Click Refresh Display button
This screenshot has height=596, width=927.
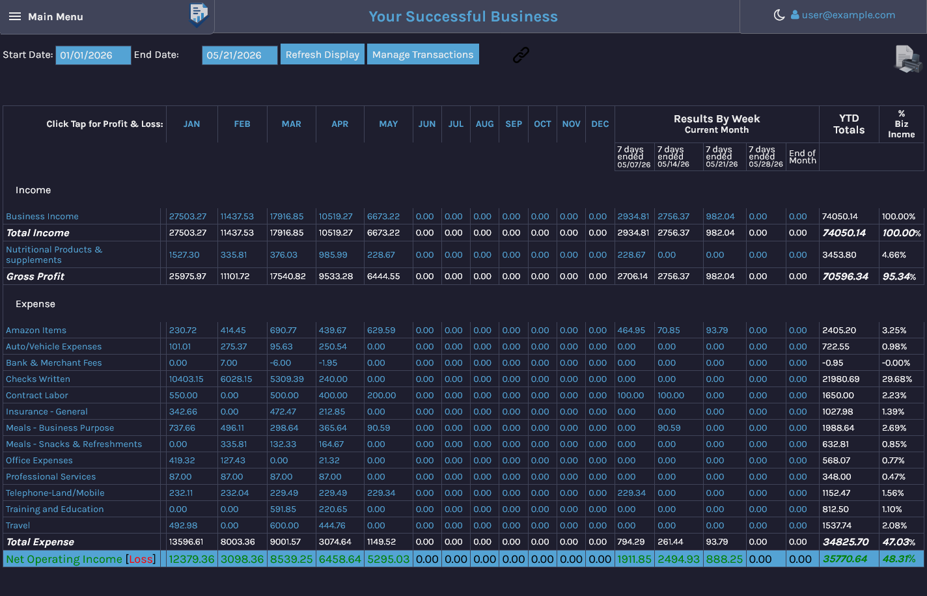322,55
